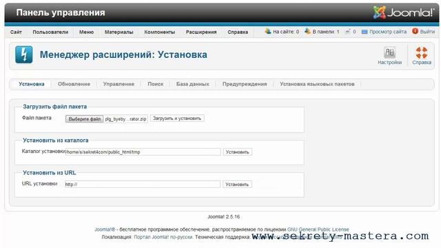The width and height of the screenshot is (441, 248).
Task: Focus the Каталог установки path field
Action: coord(143,152)
